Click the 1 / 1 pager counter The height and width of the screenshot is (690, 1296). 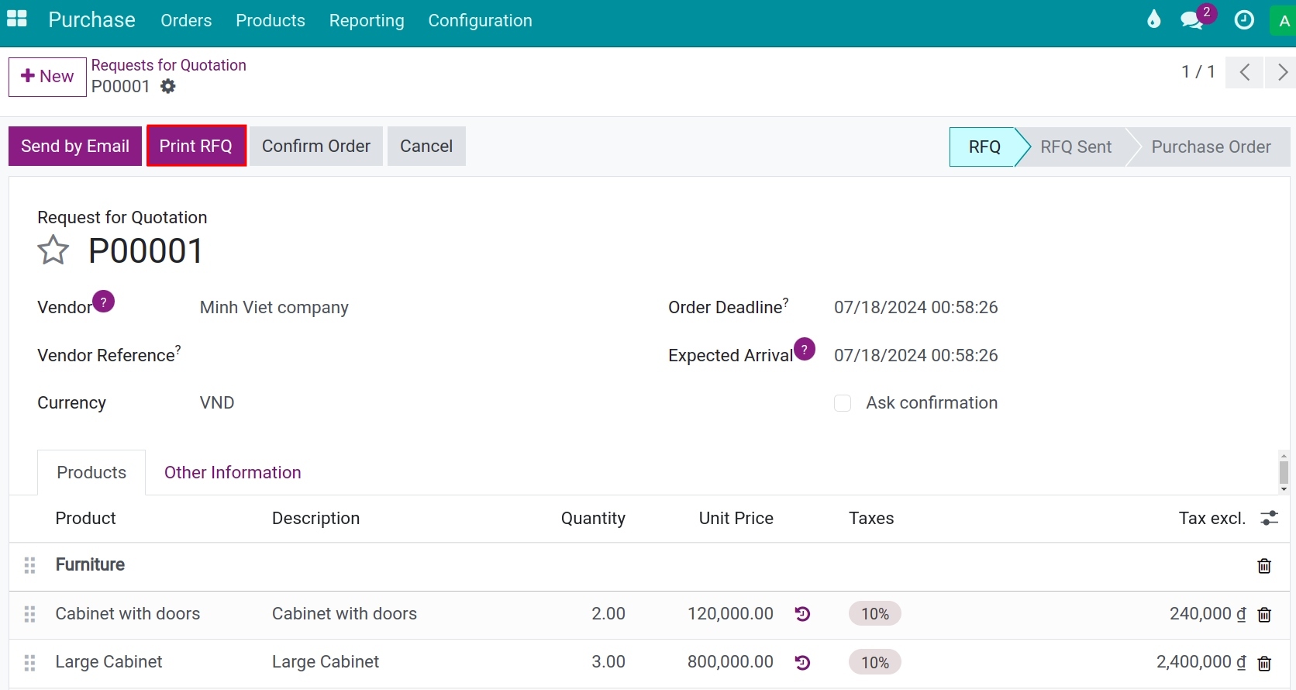click(1198, 72)
